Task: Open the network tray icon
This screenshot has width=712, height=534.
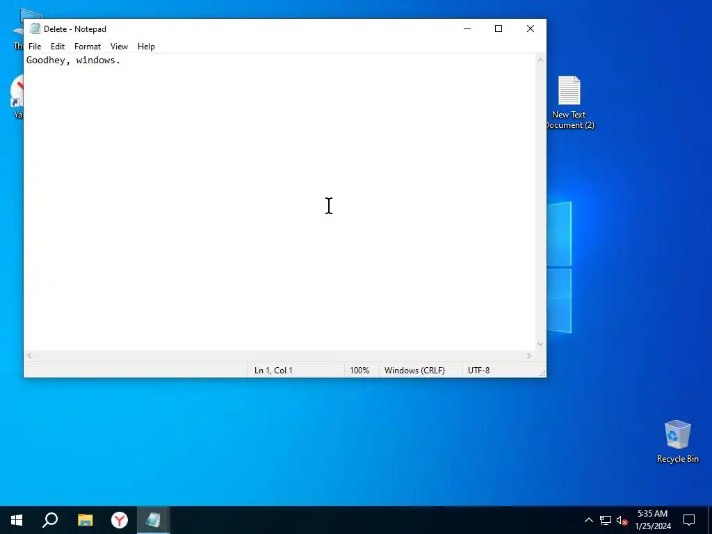Action: pyautogui.click(x=606, y=520)
